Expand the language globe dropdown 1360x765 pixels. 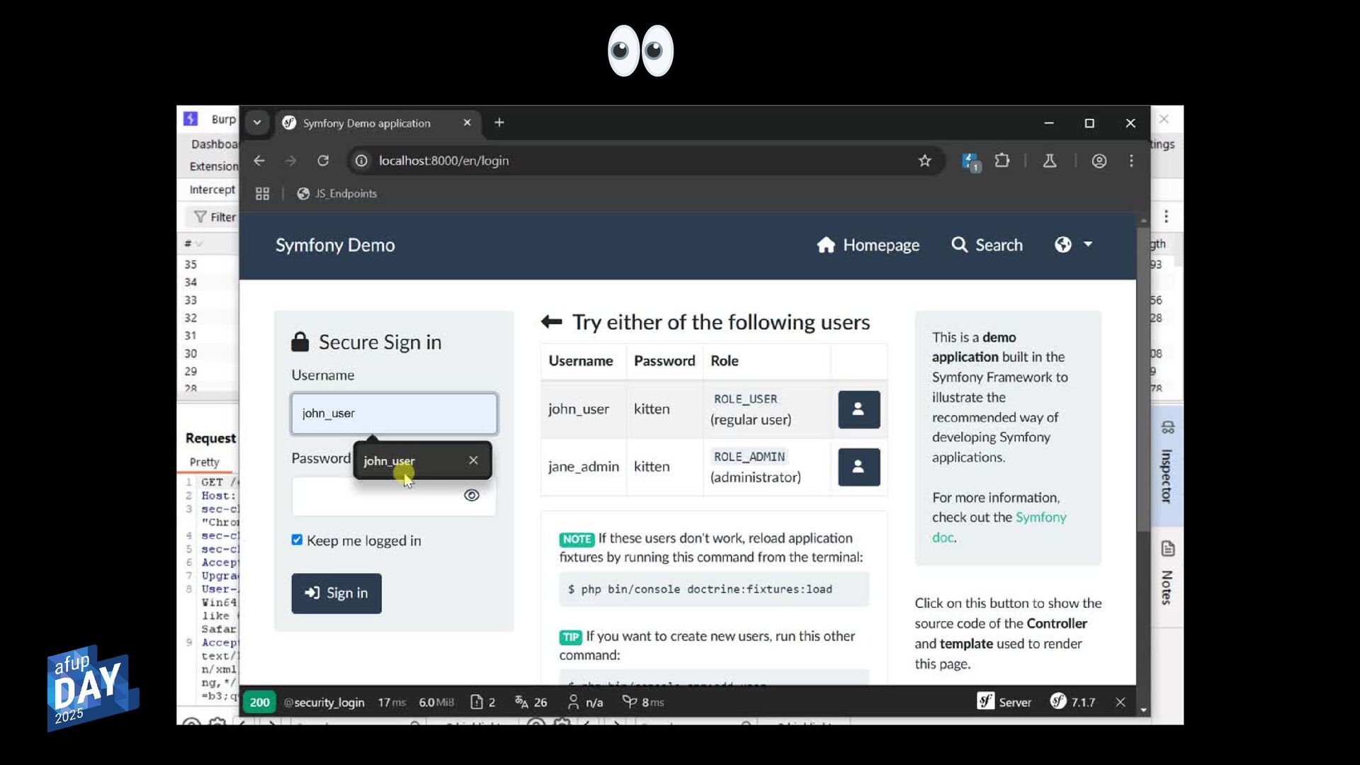[1073, 245]
